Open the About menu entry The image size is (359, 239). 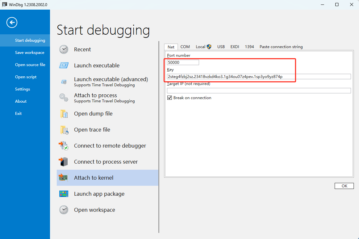pyautogui.click(x=21, y=101)
